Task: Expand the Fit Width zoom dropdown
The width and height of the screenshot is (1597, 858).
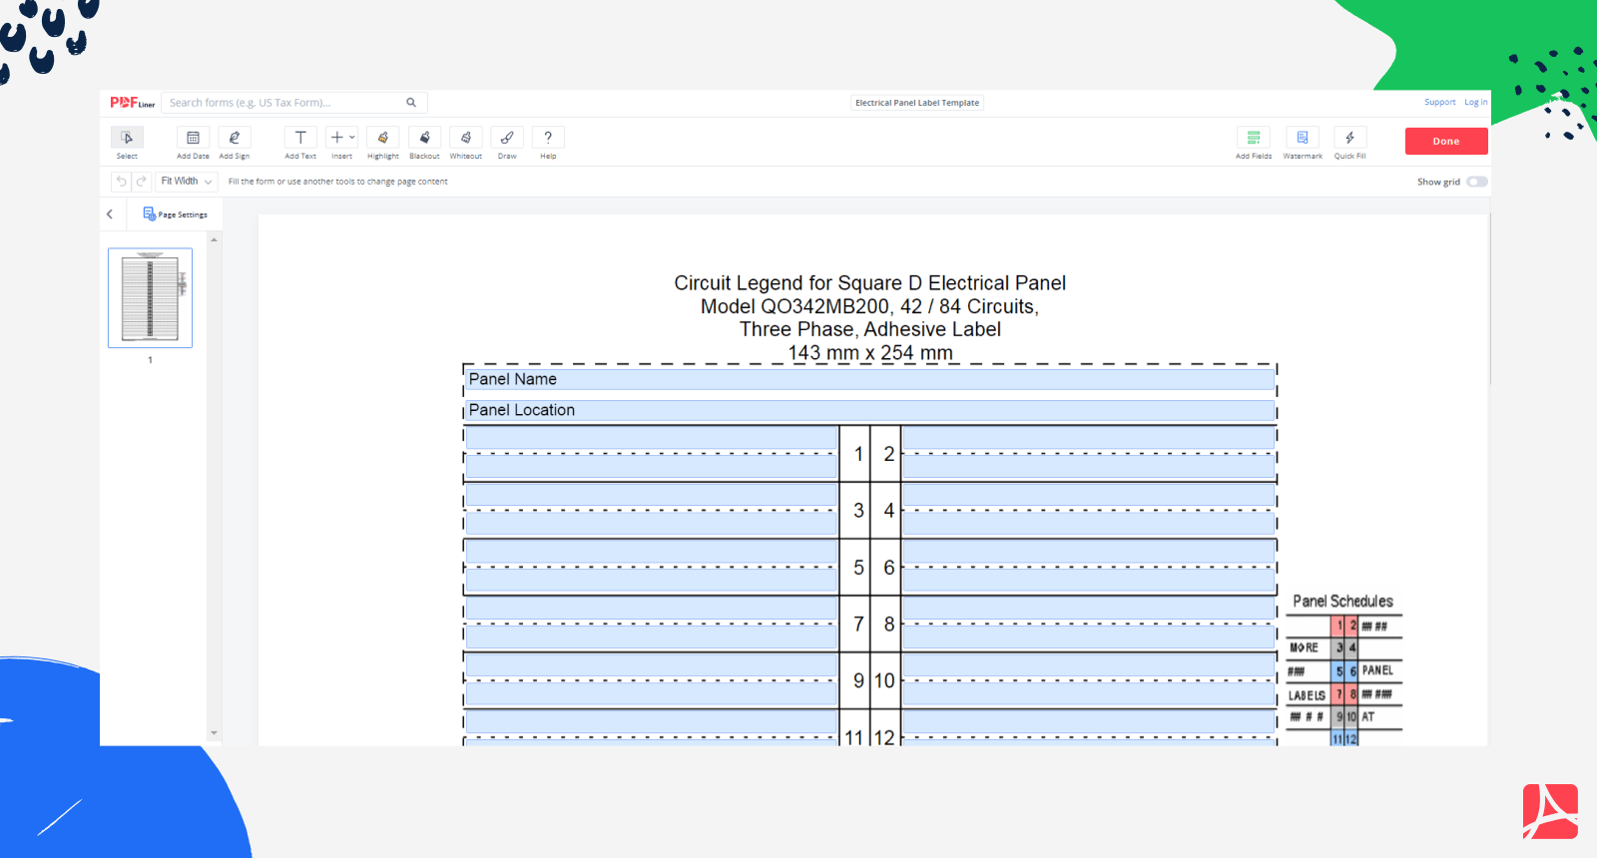Action: pyautogui.click(x=187, y=182)
